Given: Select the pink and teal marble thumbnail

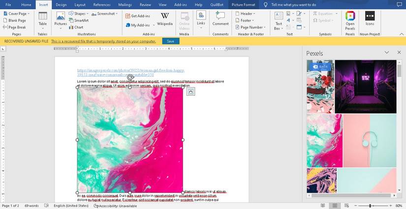Looking at the screenshot, I should point(325,141).
